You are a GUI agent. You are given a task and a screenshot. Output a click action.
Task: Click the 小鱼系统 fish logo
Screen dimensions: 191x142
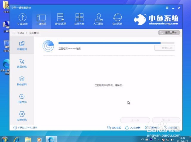[140, 19]
